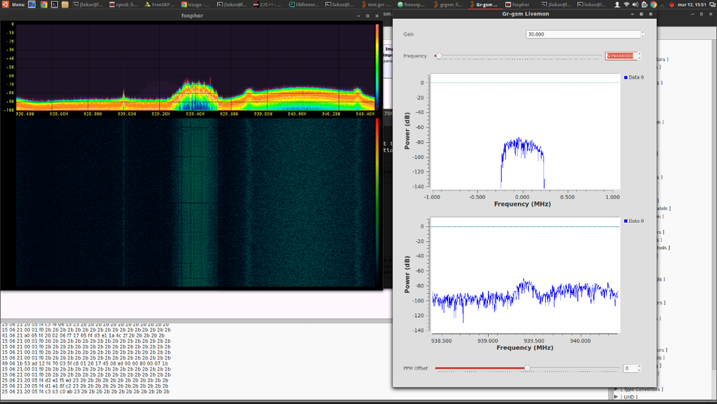Toggle Data 0 legend in upper plot
717x404 pixels.
[x=633, y=77]
